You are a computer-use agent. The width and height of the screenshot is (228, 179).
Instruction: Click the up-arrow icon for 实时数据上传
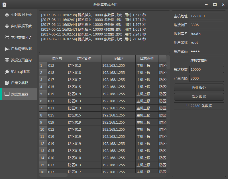click(x=7, y=15)
